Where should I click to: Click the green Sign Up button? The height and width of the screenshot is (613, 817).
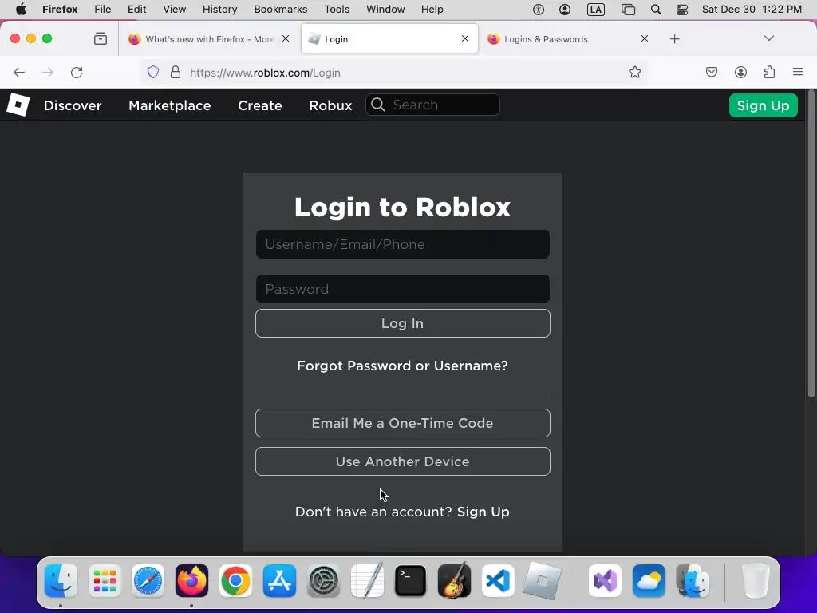pyautogui.click(x=764, y=105)
